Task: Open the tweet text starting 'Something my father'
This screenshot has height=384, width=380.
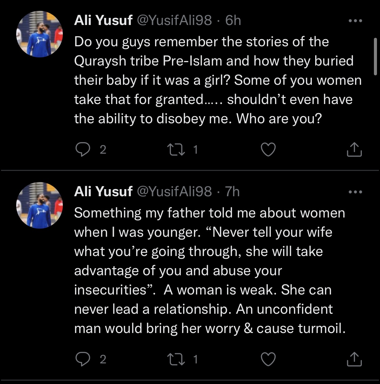Action: coord(209,270)
